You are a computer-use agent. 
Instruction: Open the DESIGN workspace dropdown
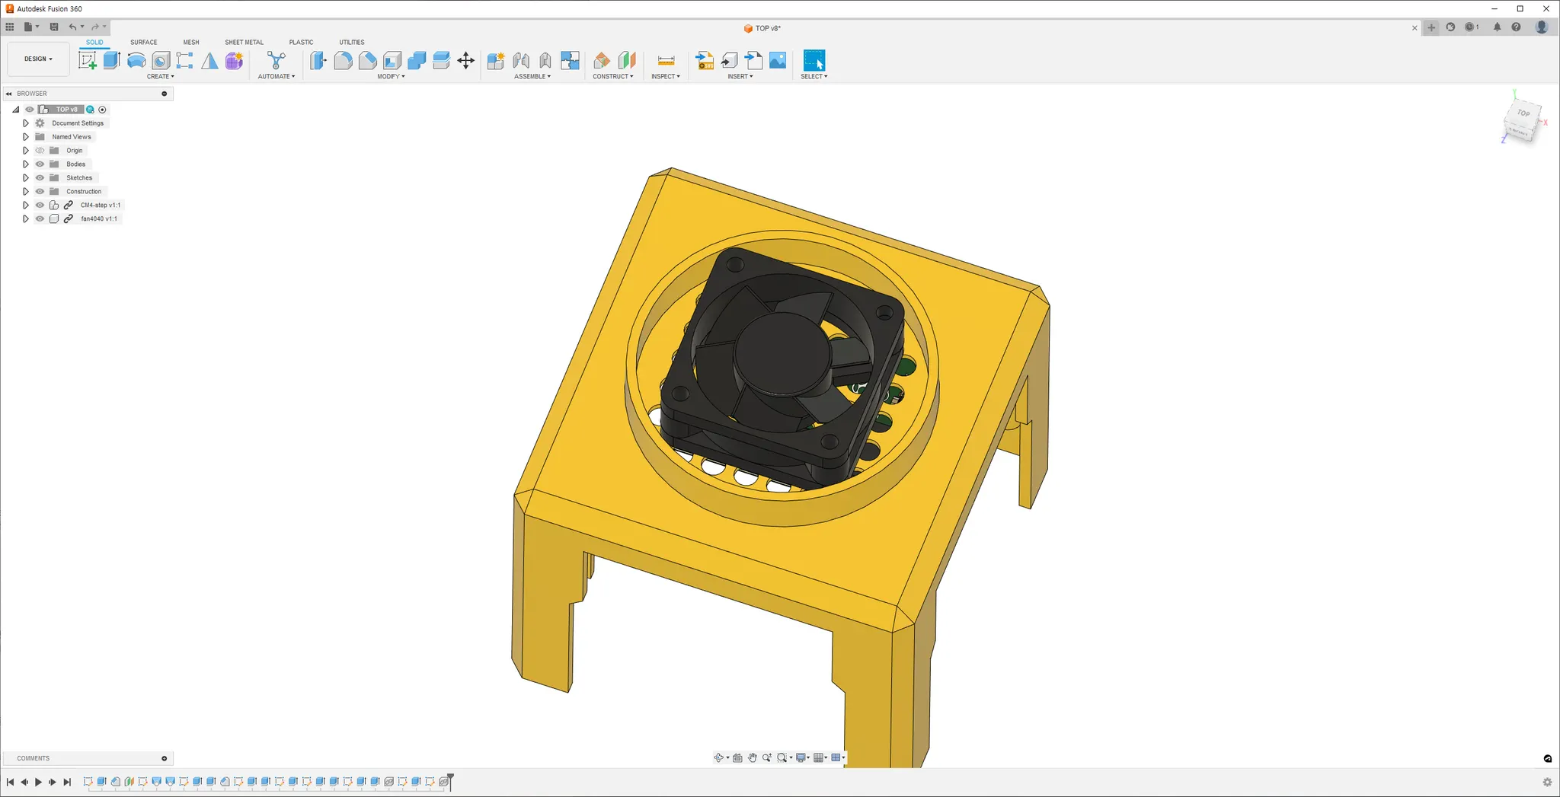pos(38,59)
